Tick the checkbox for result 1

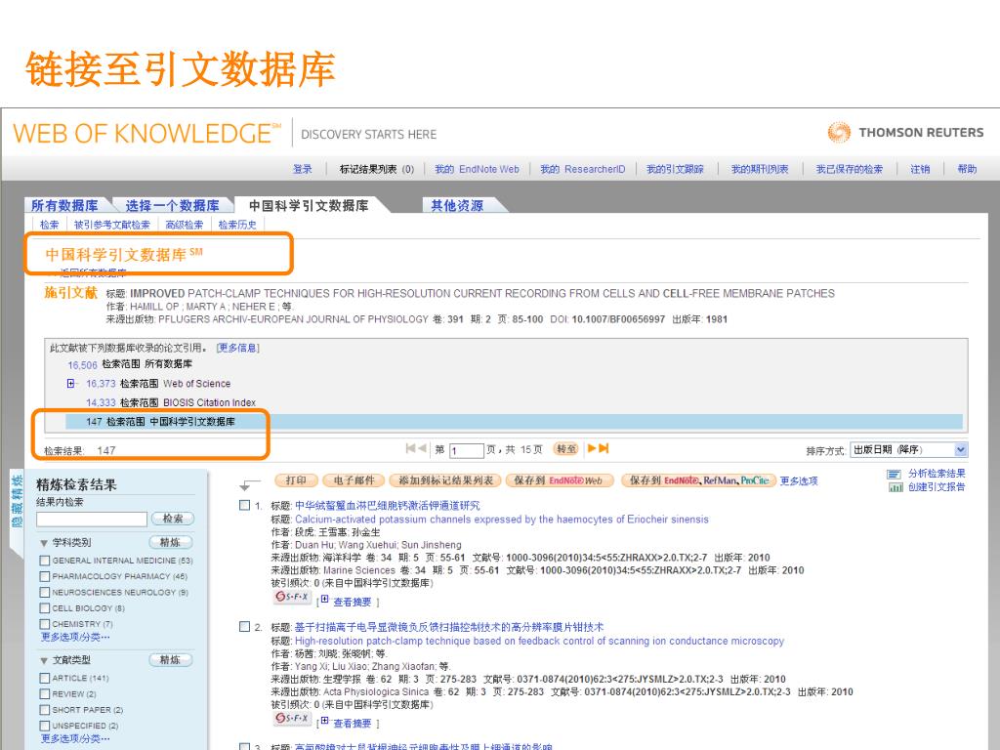pyautogui.click(x=244, y=505)
